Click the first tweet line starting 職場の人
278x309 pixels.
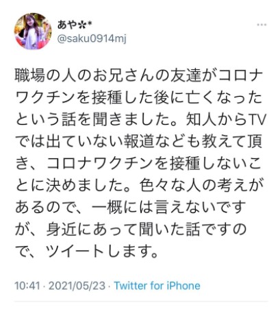(x=139, y=76)
